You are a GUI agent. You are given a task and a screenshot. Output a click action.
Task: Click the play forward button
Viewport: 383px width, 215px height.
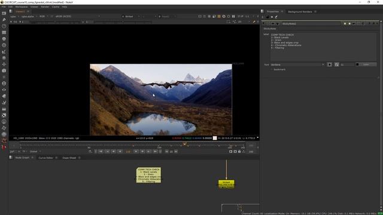pos(136,151)
